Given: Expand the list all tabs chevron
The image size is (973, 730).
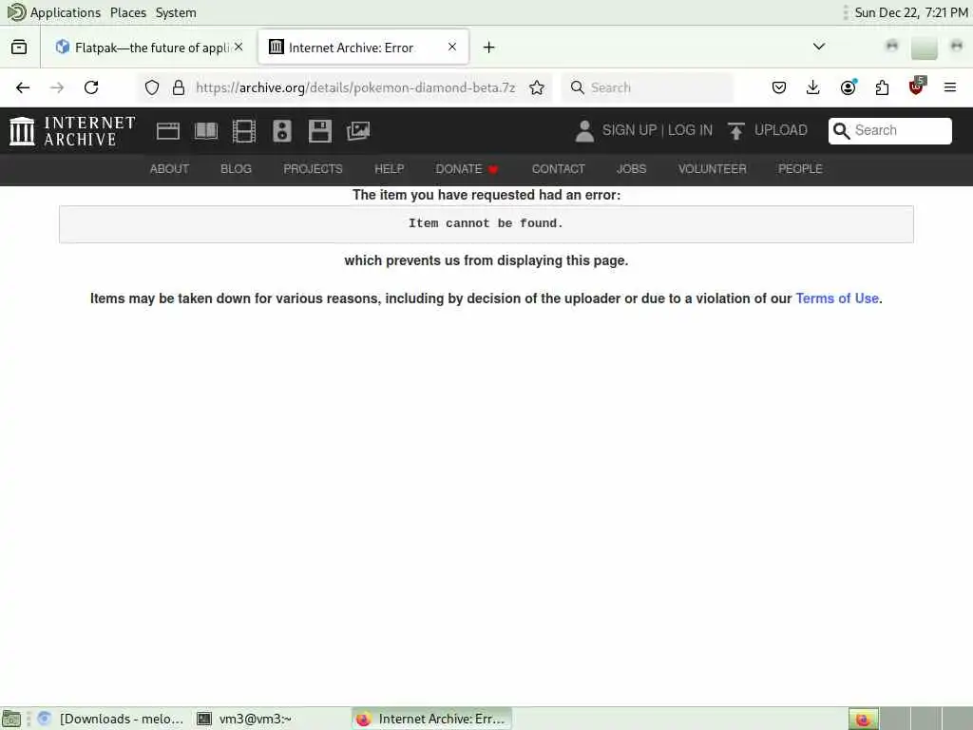Looking at the screenshot, I should coord(819,47).
